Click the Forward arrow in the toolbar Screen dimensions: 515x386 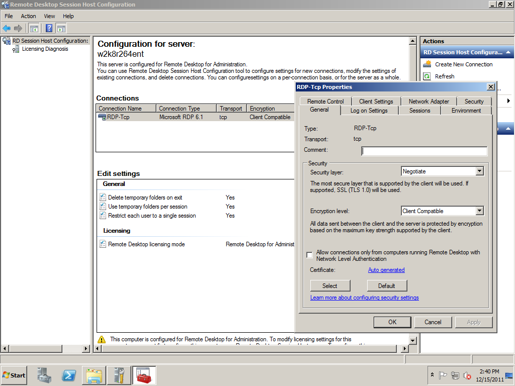18,29
